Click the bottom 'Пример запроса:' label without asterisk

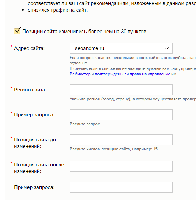click(34, 187)
